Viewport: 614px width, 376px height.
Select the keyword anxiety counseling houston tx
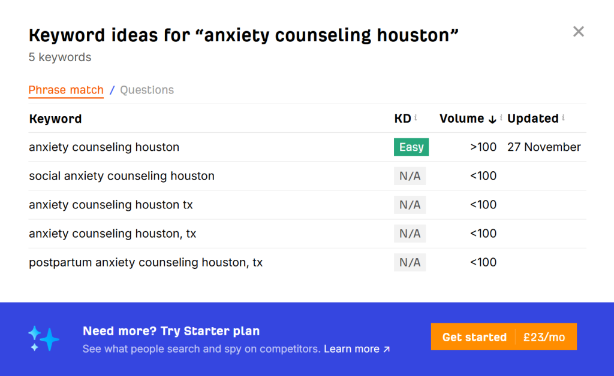pyautogui.click(x=110, y=204)
